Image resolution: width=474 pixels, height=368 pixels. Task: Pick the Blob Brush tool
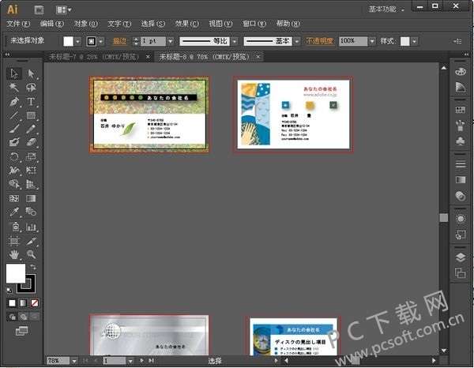(14, 142)
